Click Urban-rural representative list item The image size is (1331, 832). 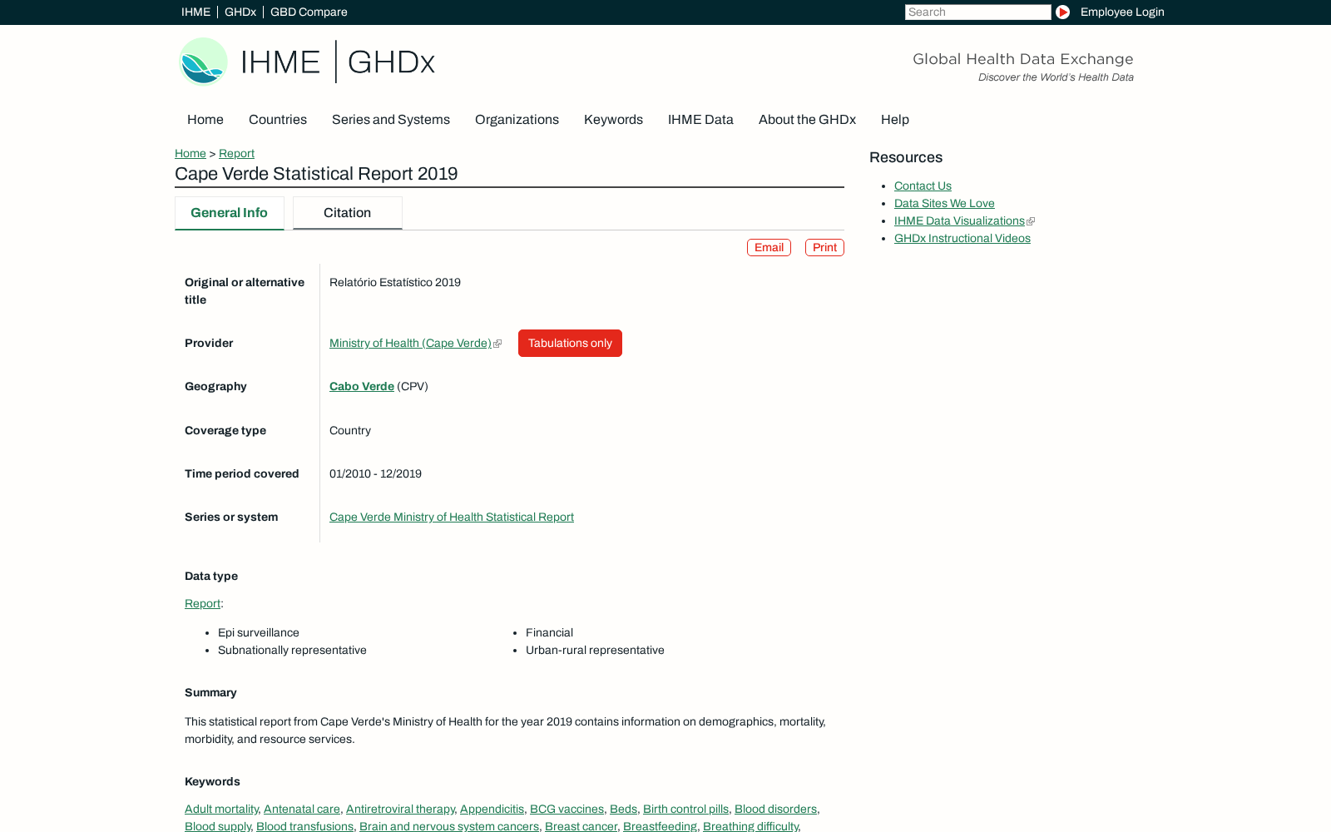[x=595, y=650]
